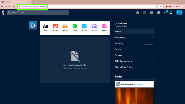
Task: Expand the Edit Appearance chevron
Action: coord(153,61)
